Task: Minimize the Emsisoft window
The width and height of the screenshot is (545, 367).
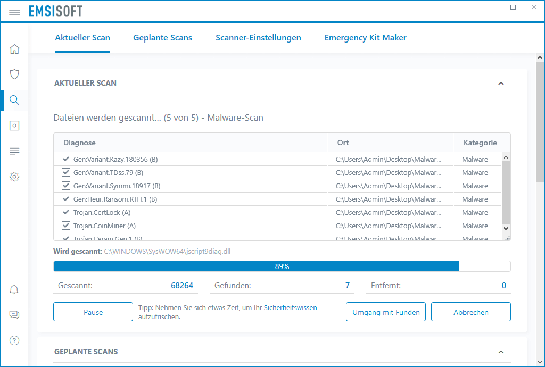Action: (x=491, y=7)
